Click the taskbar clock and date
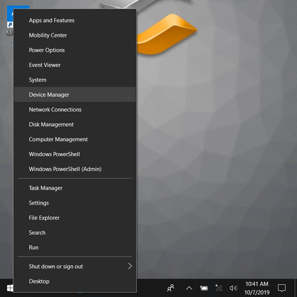This screenshot has width=297, height=297. point(256,288)
